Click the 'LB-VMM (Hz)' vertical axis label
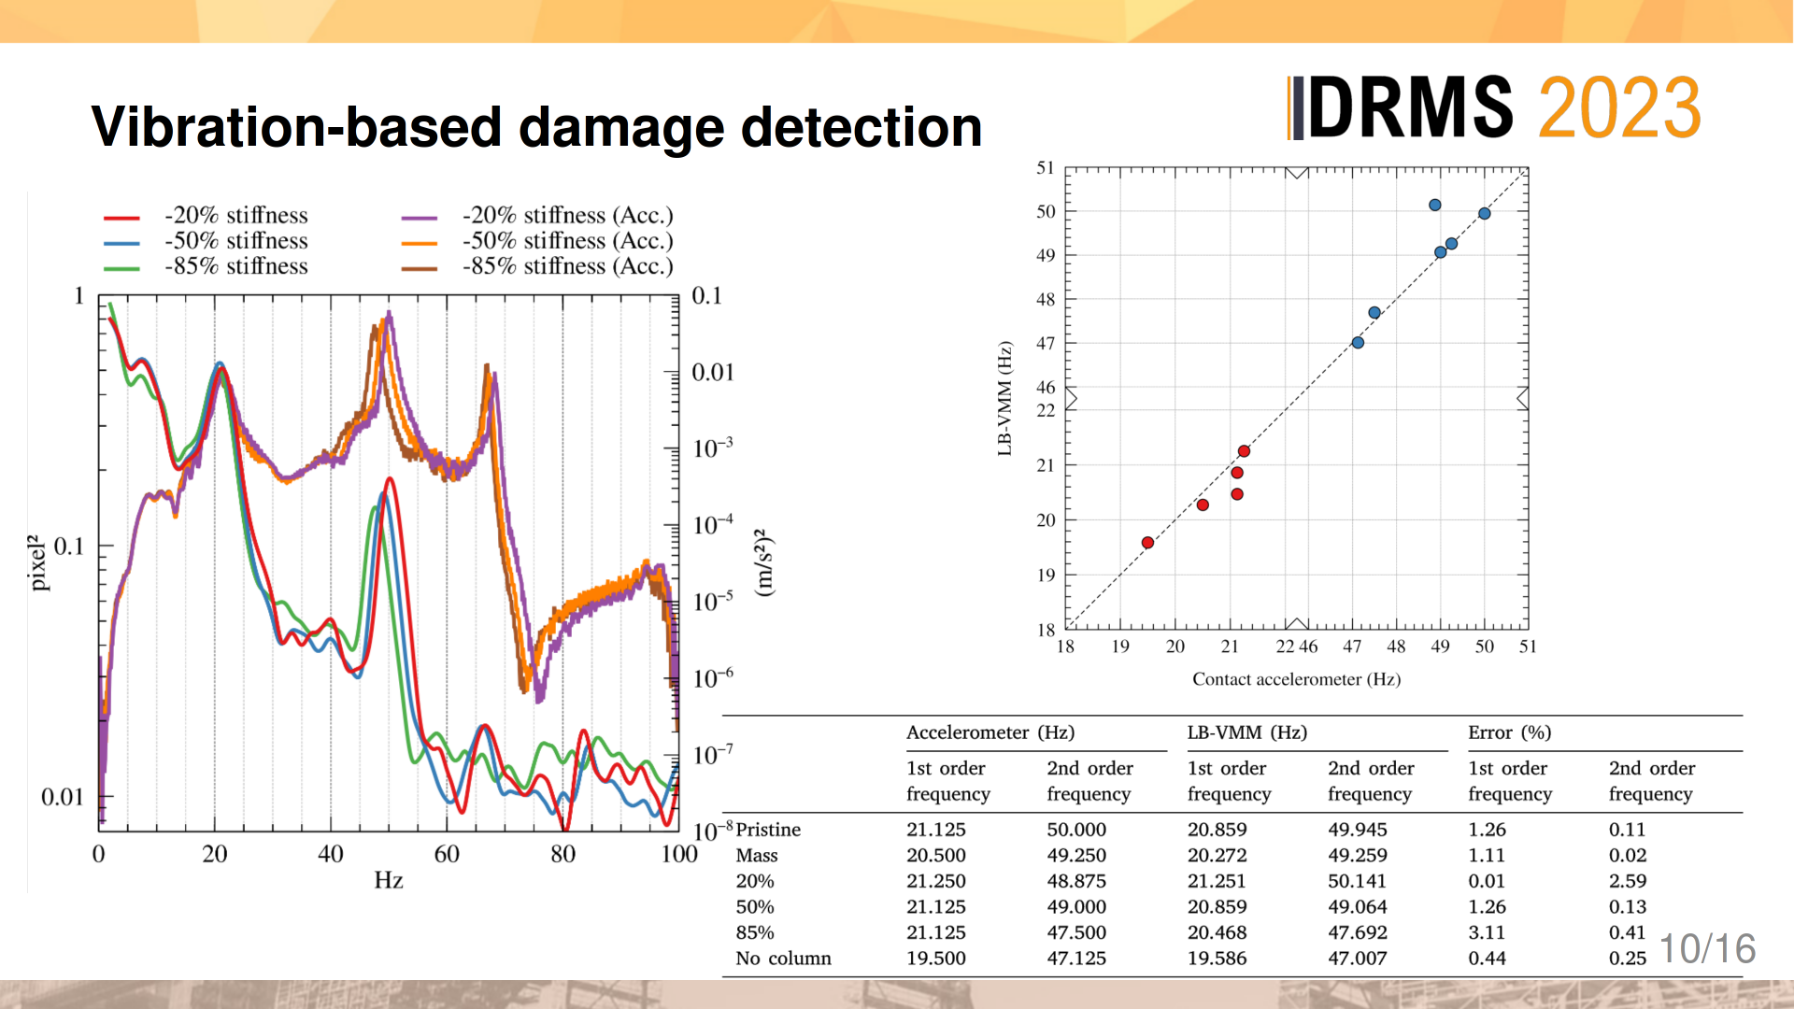The height and width of the screenshot is (1009, 1794). click(x=1004, y=399)
